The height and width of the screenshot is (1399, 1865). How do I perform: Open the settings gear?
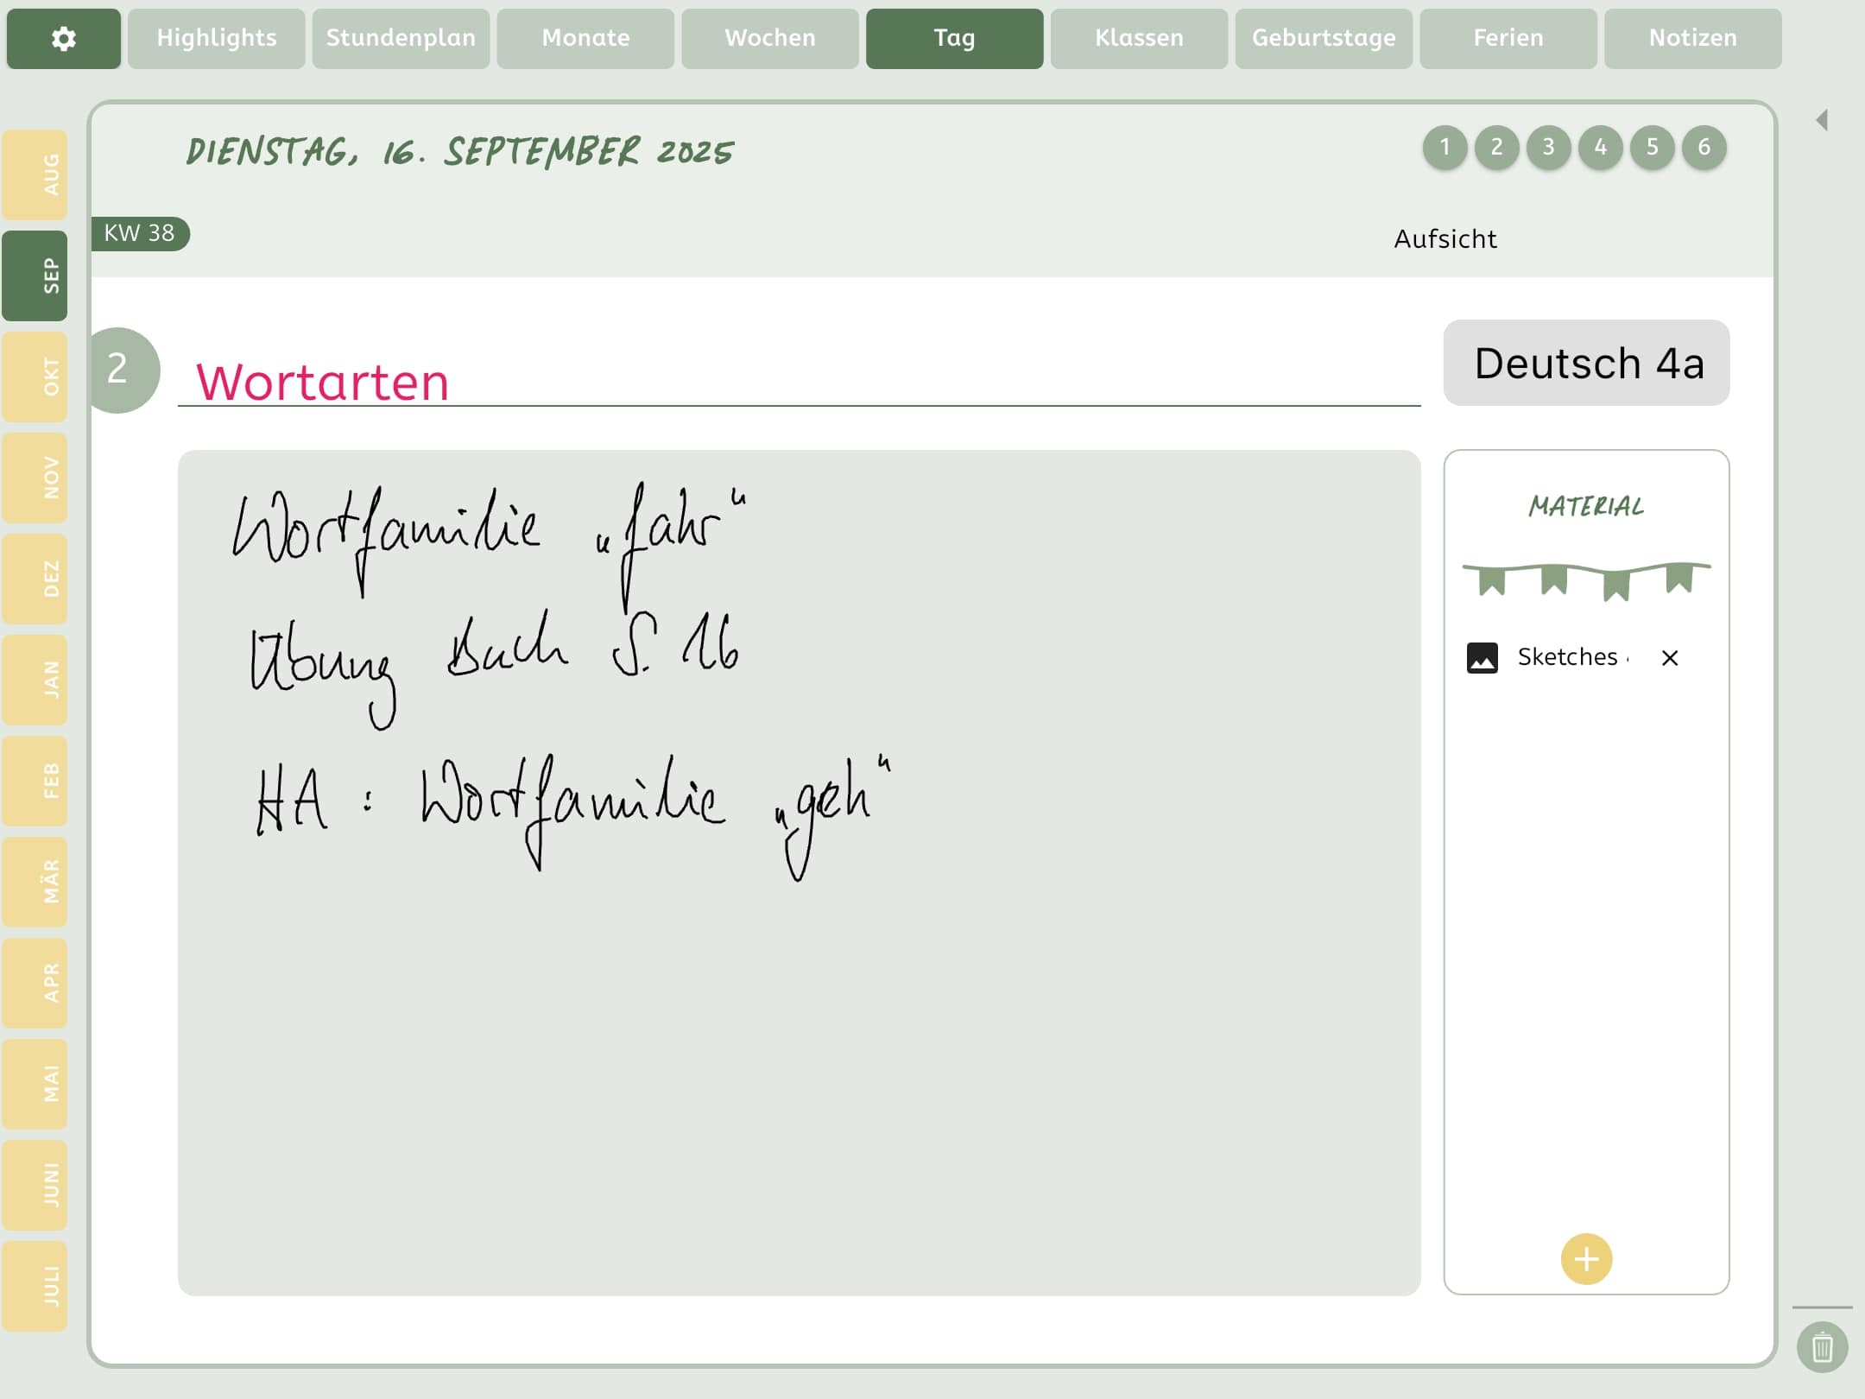tap(63, 38)
